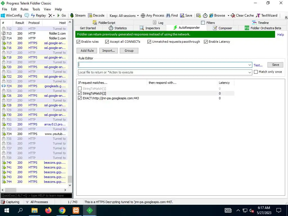Toggle Decode in the toolbar
Screen dimensions: 288x216
click(96, 15)
